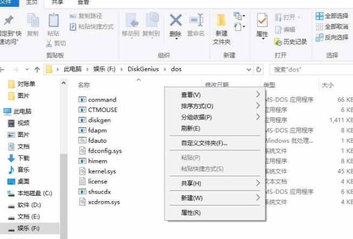Screen dimensions: 353x239
Task: Open 软件 (D:) drive in navigation pane
Action: 24,205
